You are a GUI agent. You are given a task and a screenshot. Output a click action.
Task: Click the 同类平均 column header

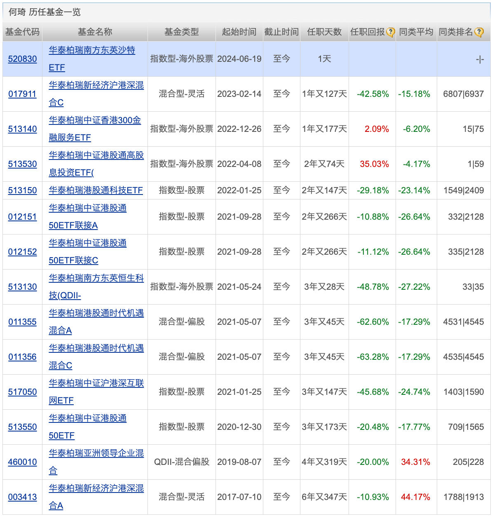click(416, 32)
